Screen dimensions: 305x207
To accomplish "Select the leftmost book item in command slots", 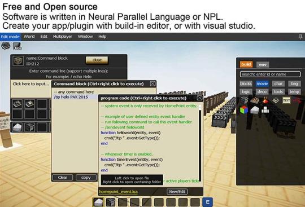I will coord(18,104).
